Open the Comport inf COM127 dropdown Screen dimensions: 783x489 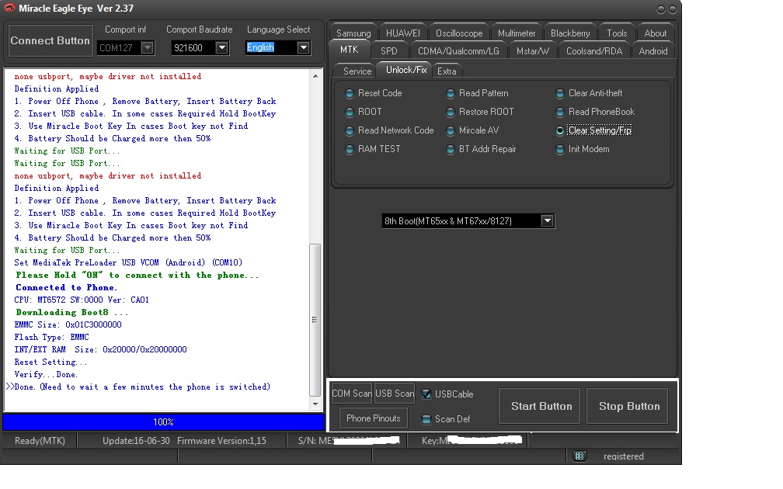click(x=148, y=48)
